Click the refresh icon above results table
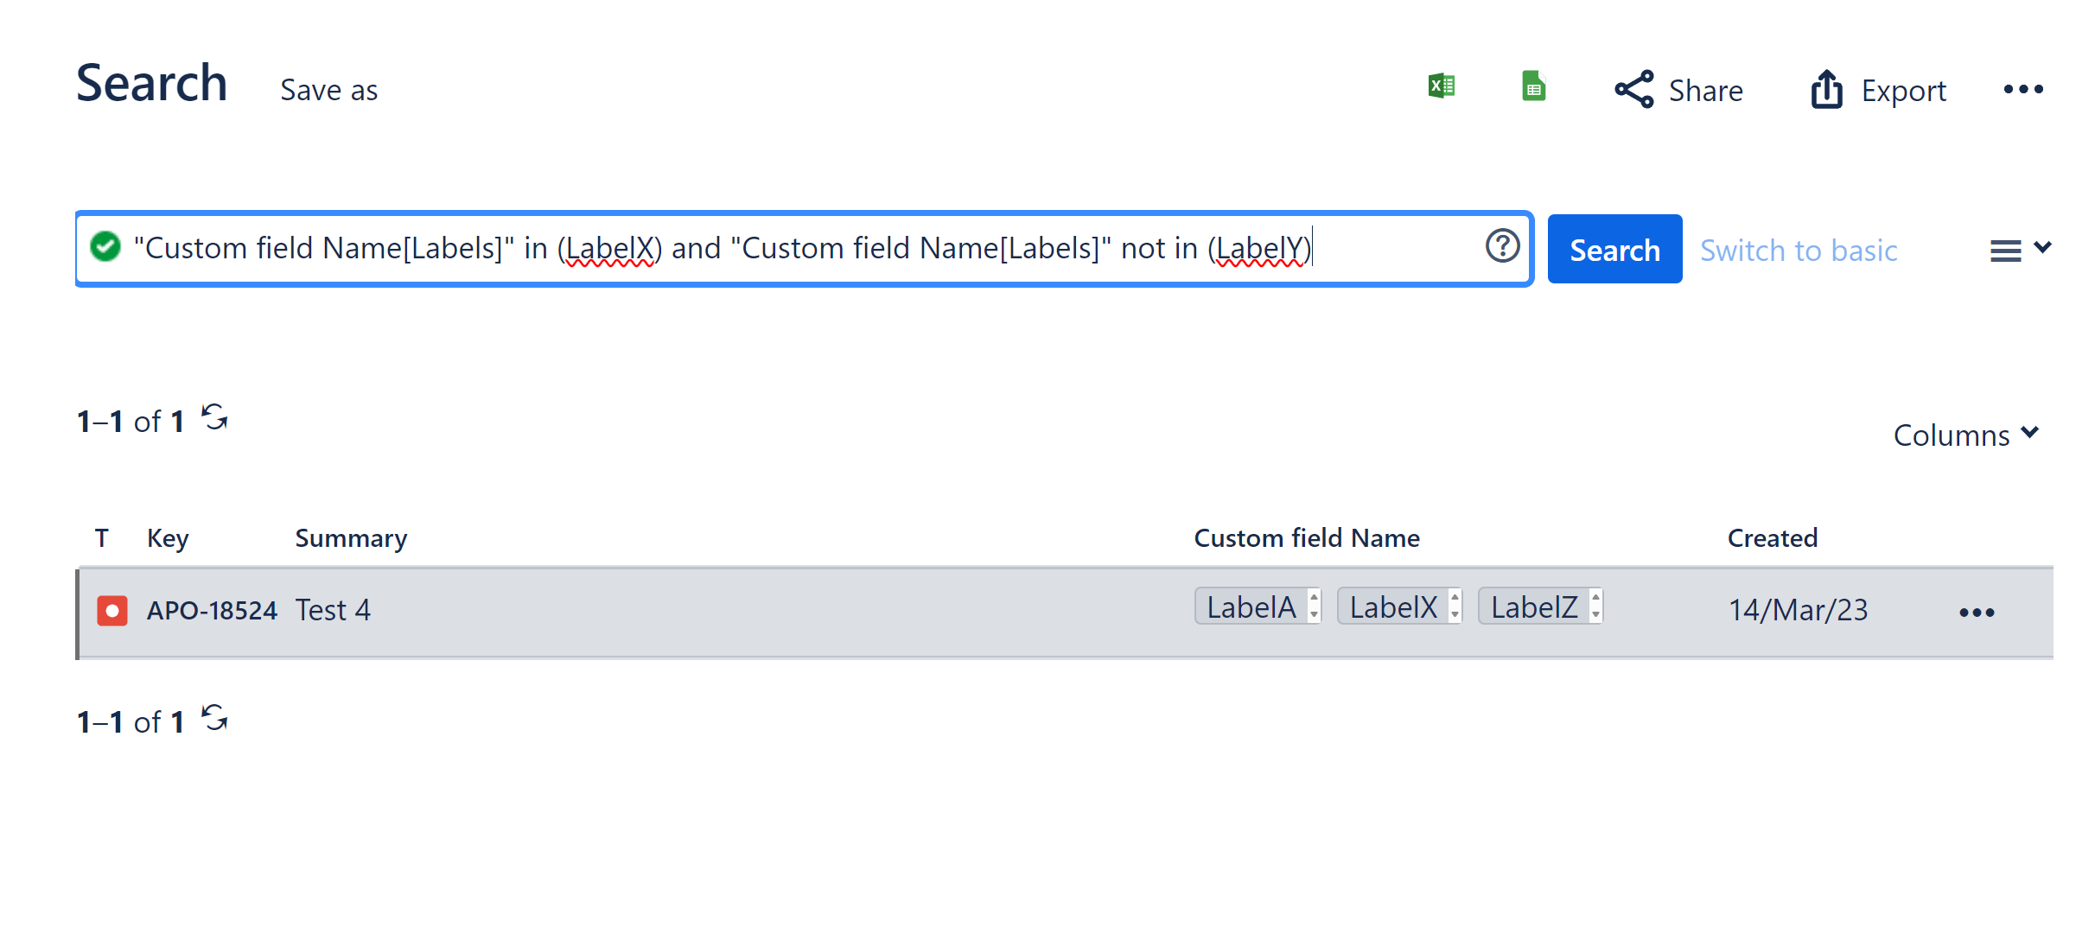The image size is (2095, 940). [214, 418]
